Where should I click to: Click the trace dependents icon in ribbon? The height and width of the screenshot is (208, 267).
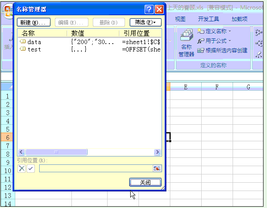click(258, 43)
